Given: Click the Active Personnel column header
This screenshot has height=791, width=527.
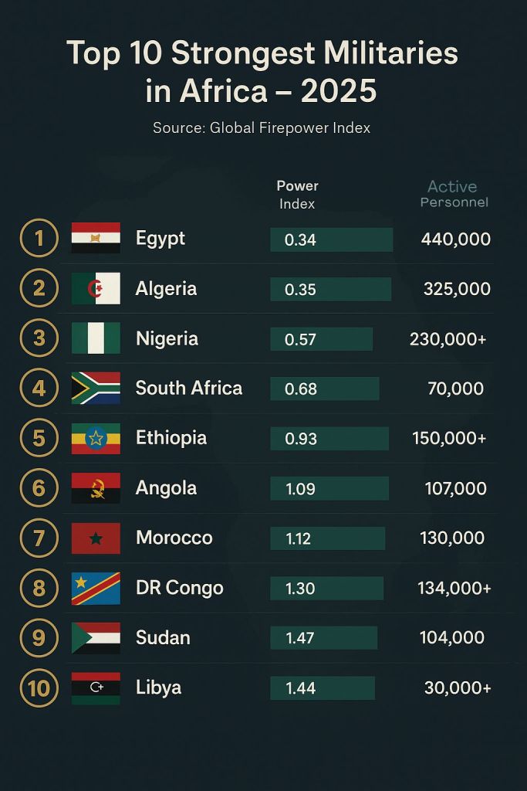Looking at the screenshot, I should [x=453, y=193].
